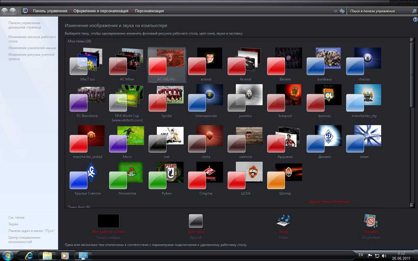This screenshot has height=261, width=418.
Task: Click the Desktop Background (Фон рабочего стола) preview
Action: pyautogui.click(x=108, y=221)
